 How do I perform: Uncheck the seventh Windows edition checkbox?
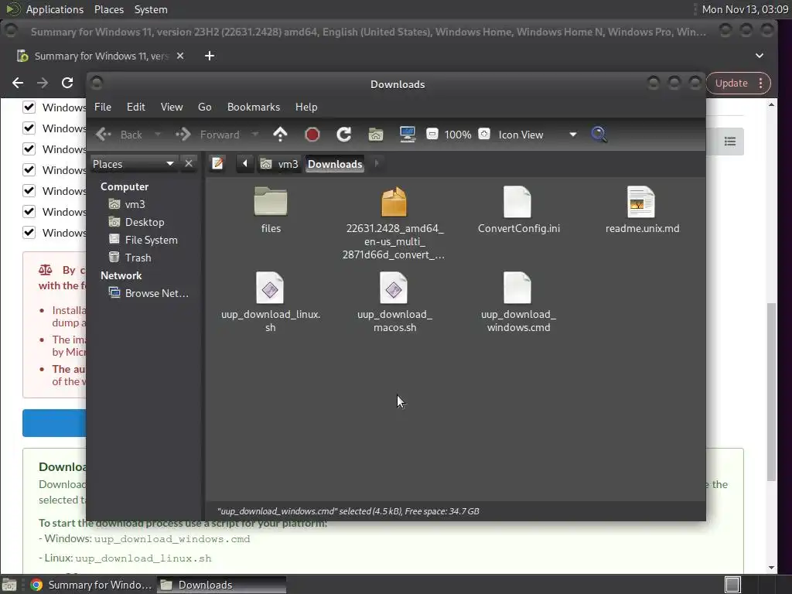[29, 232]
